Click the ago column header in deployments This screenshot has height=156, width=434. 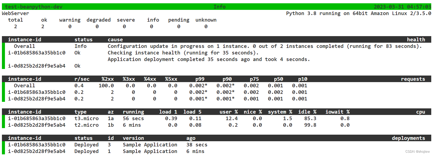pos(191,138)
